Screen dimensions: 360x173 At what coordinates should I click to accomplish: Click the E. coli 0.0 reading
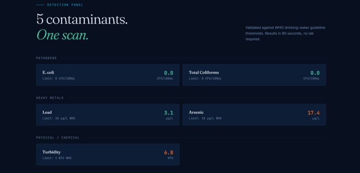pyautogui.click(x=168, y=73)
